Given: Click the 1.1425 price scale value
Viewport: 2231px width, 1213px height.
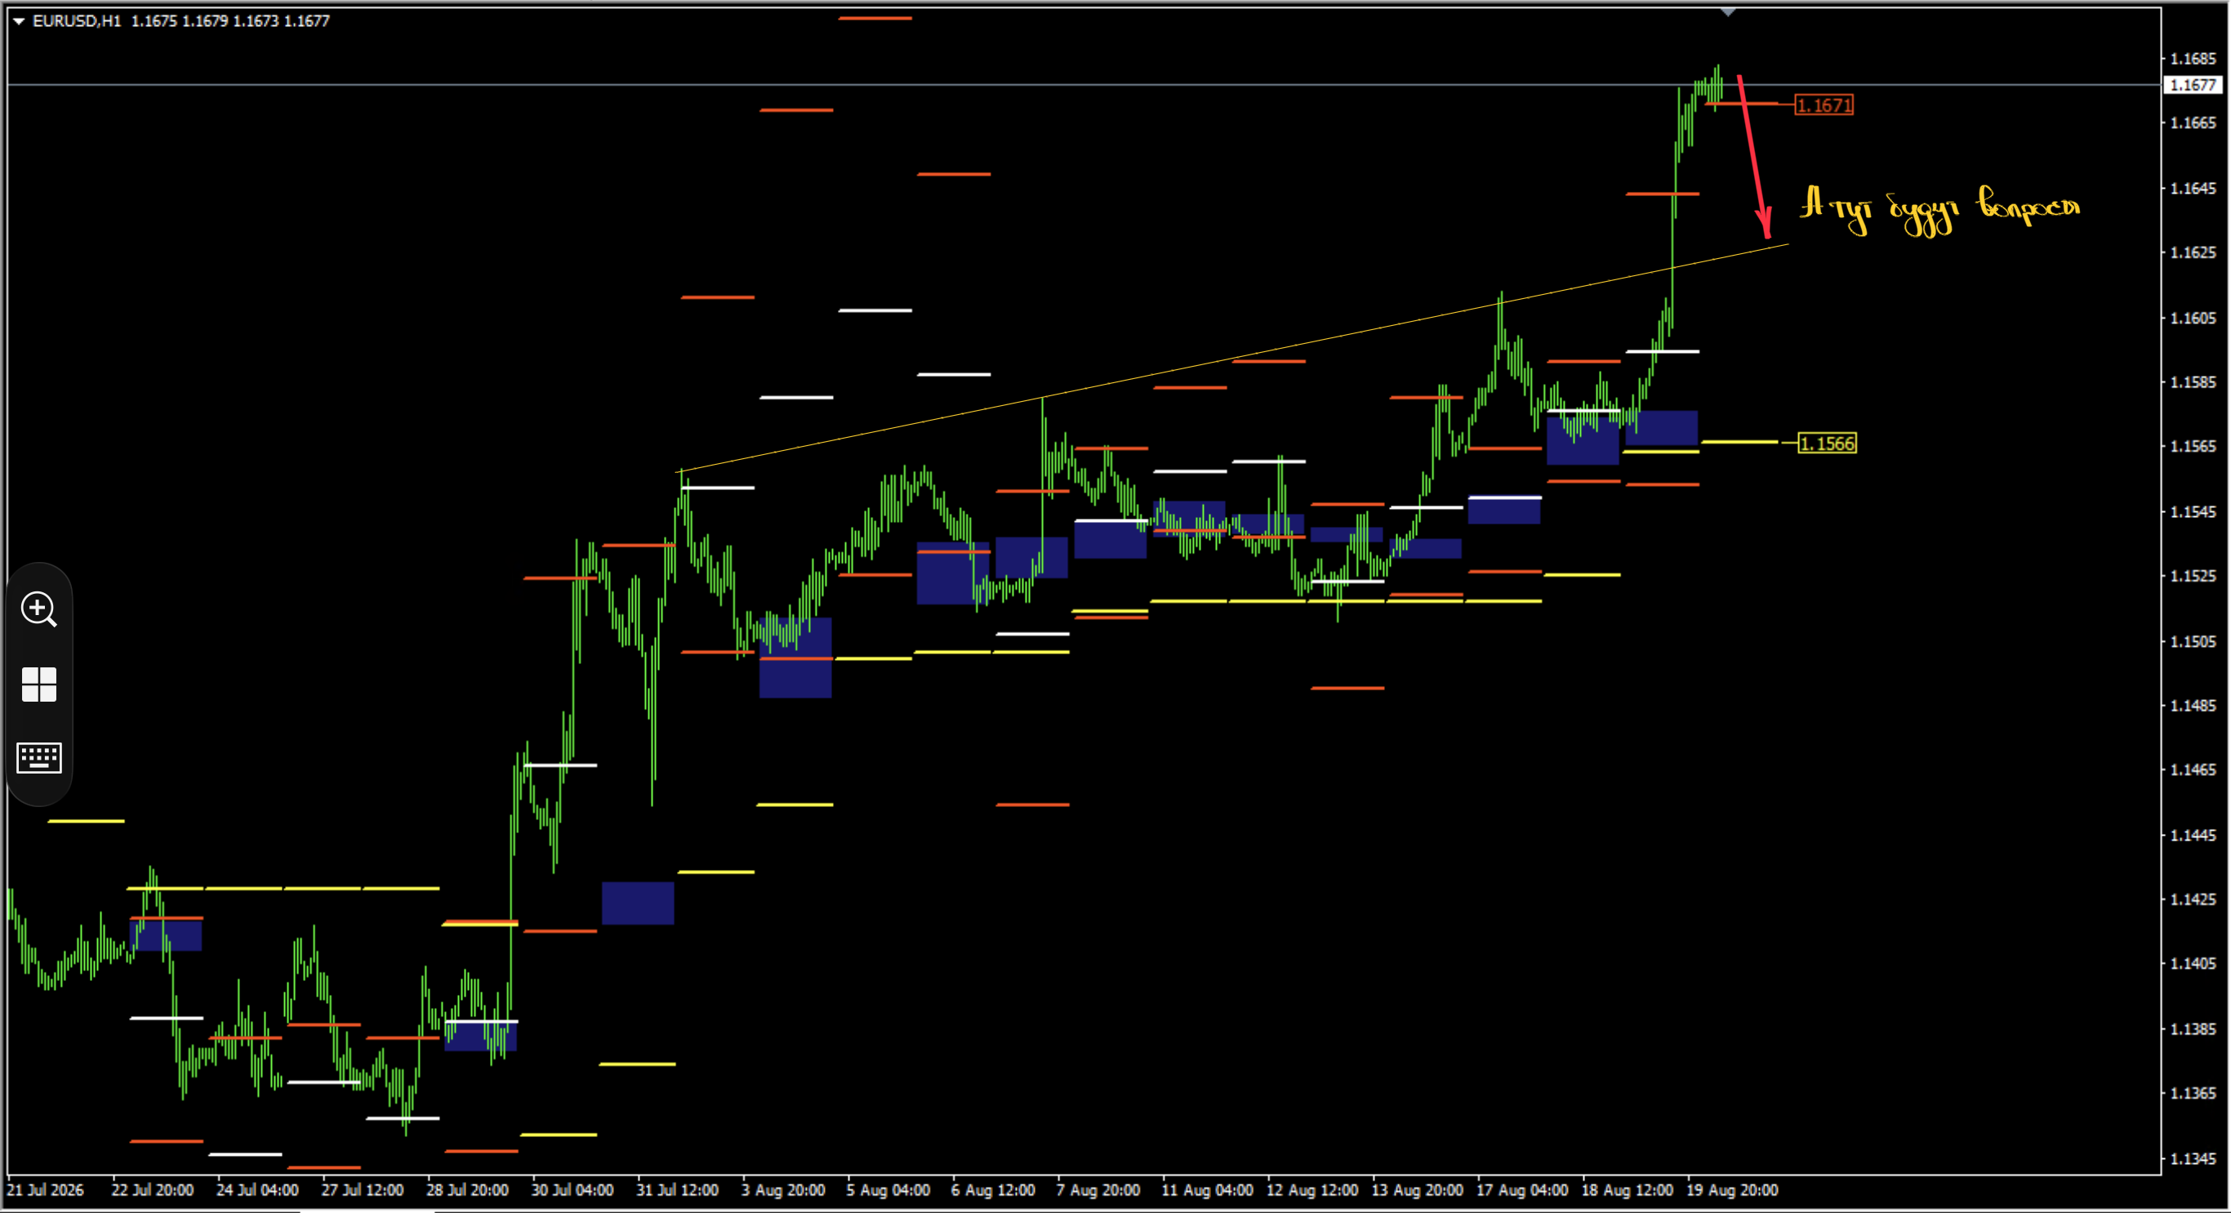Looking at the screenshot, I should pos(2193,900).
